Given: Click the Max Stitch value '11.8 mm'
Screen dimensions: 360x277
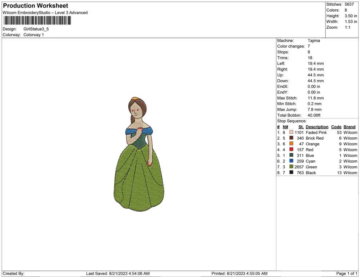Looking at the screenshot, I should (x=316, y=98).
